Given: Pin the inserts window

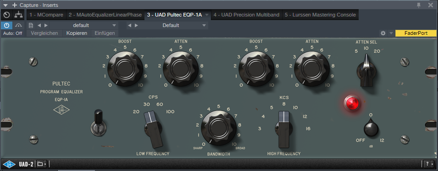Looking at the screenshot, I should point(419,5).
